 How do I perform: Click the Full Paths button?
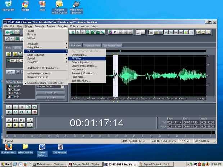50,97
